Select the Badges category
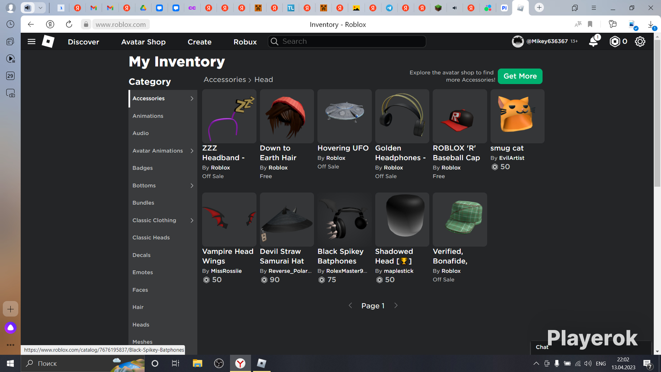Screen dimensions: 661x372 pos(163,168)
